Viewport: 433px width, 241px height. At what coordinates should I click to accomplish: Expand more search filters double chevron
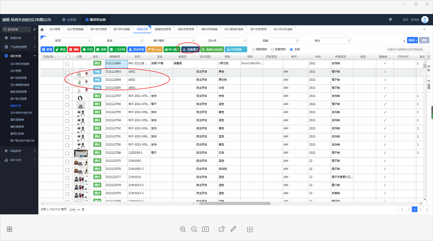(404, 41)
